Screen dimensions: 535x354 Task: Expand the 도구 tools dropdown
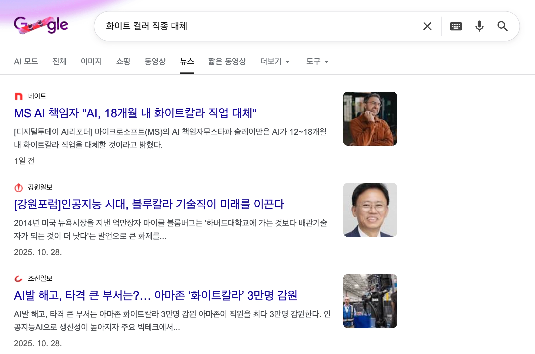(x=317, y=61)
